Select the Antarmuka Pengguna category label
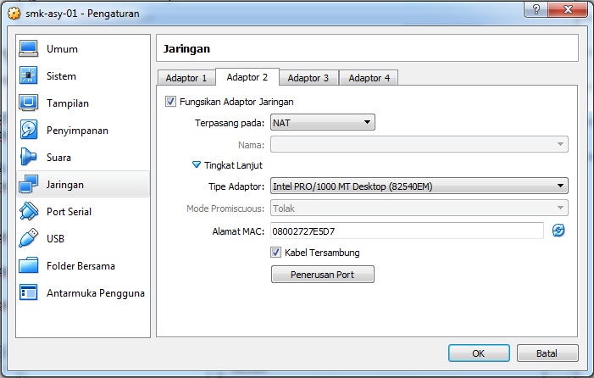 click(96, 293)
